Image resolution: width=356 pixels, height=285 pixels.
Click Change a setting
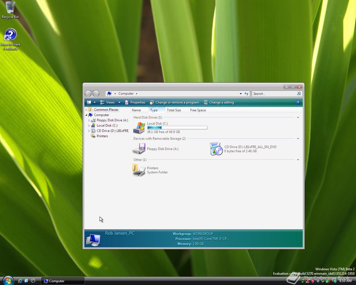pyautogui.click(x=219, y=102)
